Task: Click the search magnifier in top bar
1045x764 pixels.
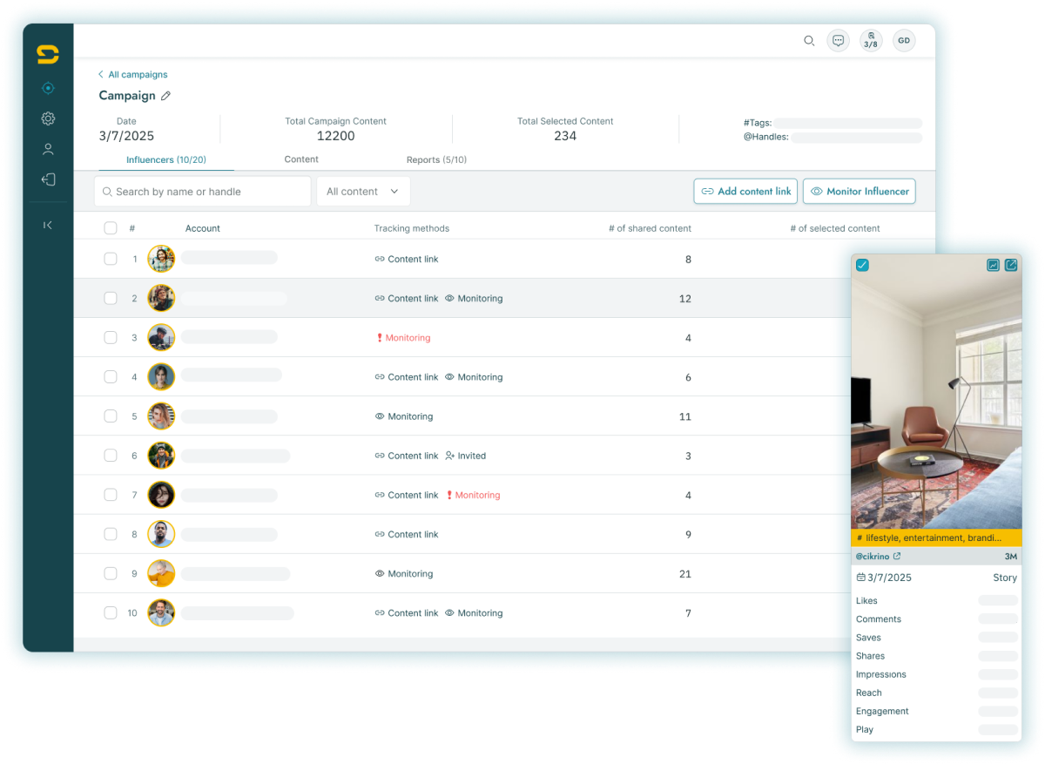Action: click(x=809, y=41)
